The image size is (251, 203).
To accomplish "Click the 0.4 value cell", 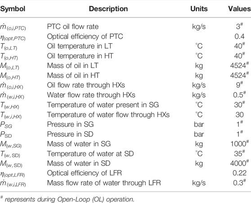I will click(239, 36).
